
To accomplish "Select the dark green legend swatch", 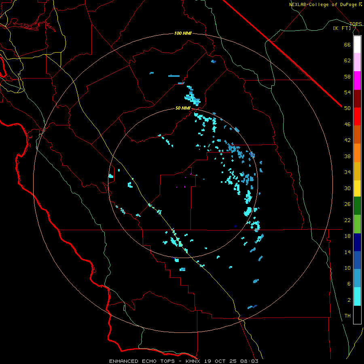I will click(x=357, y=206).
